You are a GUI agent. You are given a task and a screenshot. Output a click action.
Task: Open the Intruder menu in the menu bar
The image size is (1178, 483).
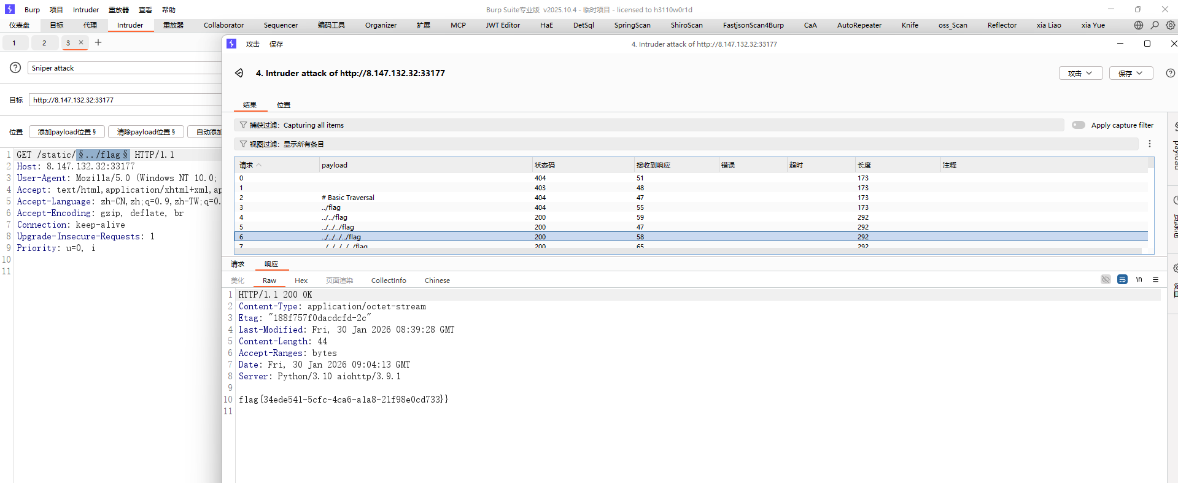coord(86,10)
